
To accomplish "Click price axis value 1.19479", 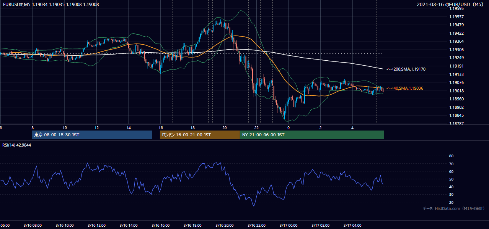I will coord(456,25).
